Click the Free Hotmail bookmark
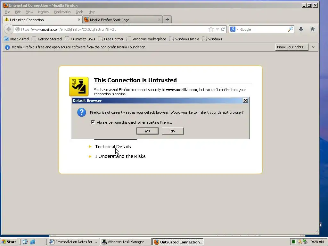 click(x=111, y=39)
